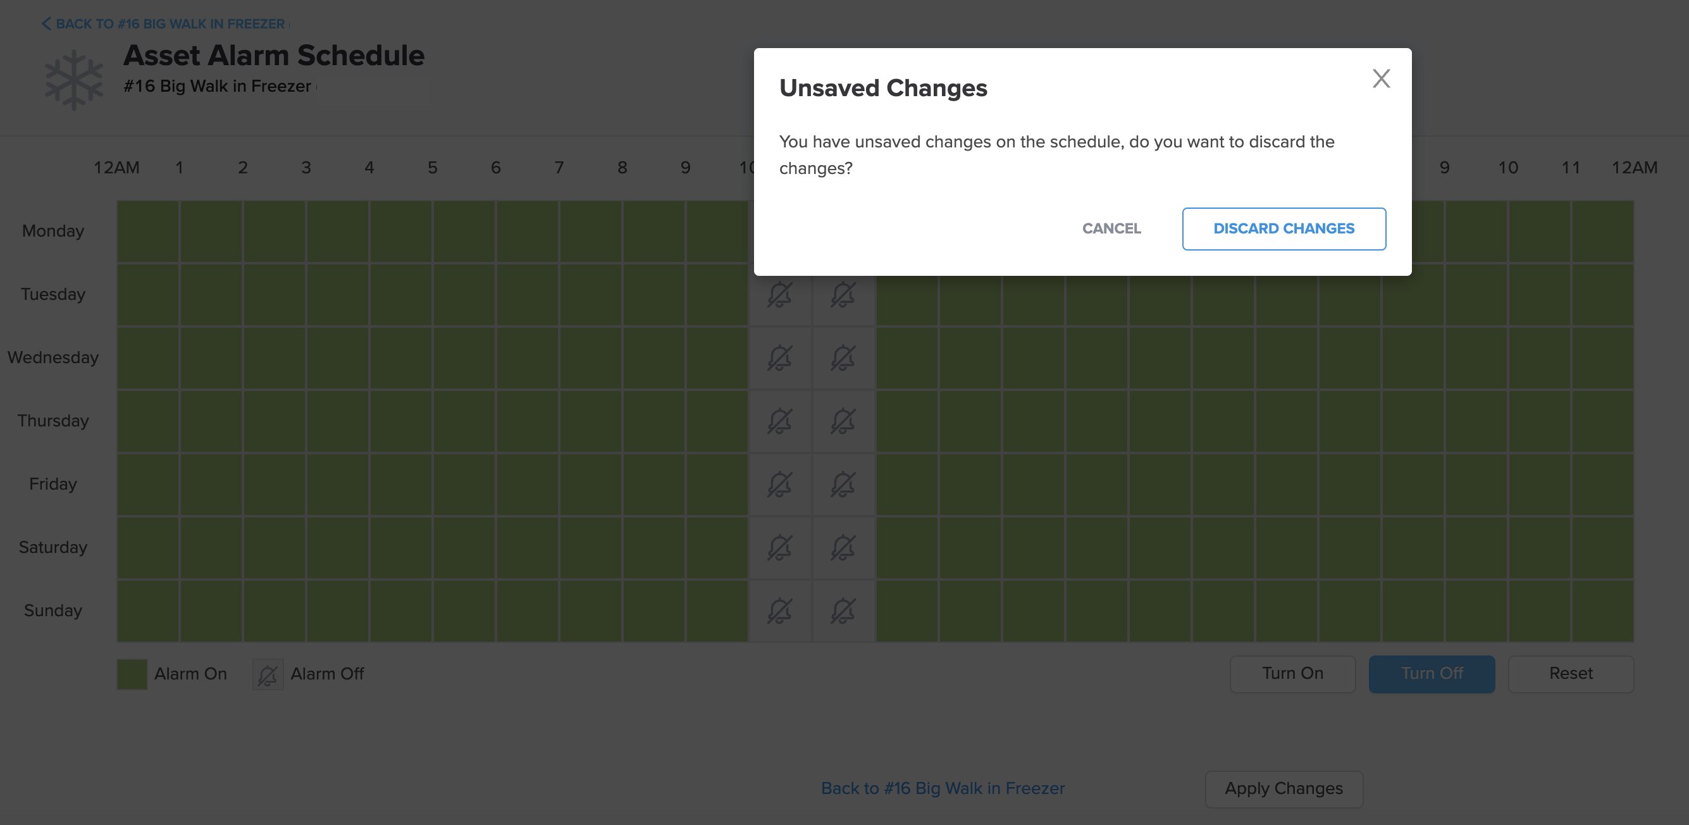The height and width of the screenshot is (825, 1689).
Task: Click the snowflake freezer asset icon
Action: click(x=73, y=79)
